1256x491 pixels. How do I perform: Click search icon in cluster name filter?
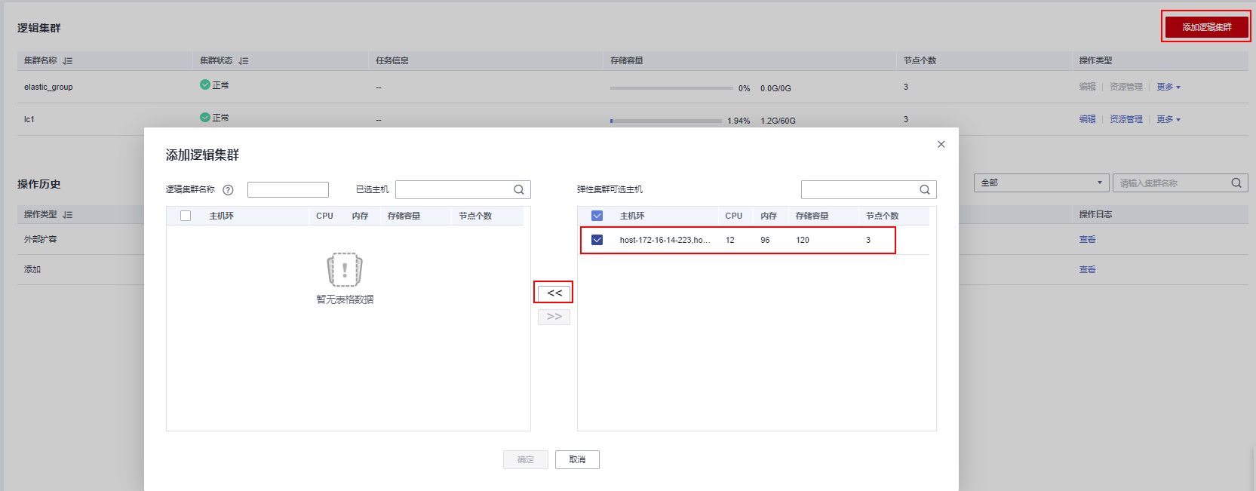(x=1236, y=183)
